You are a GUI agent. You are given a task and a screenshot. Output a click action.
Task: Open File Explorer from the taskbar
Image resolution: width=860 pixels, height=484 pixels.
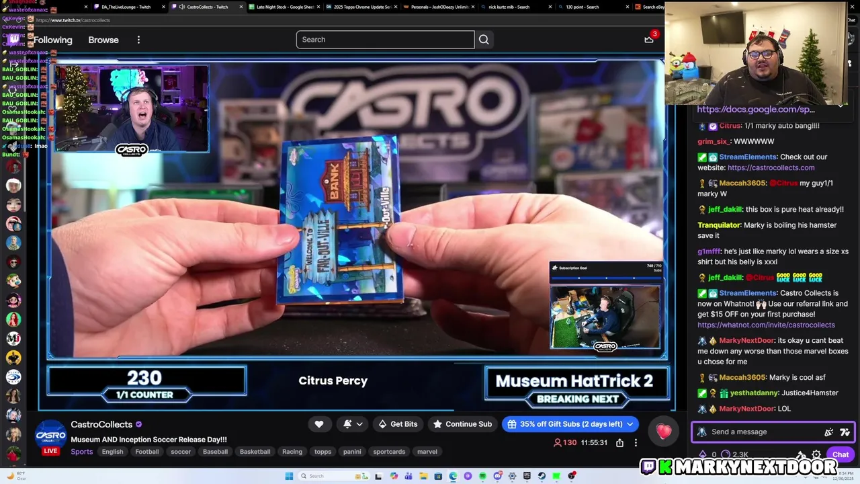pyautogui.click(x=423, y=476)
